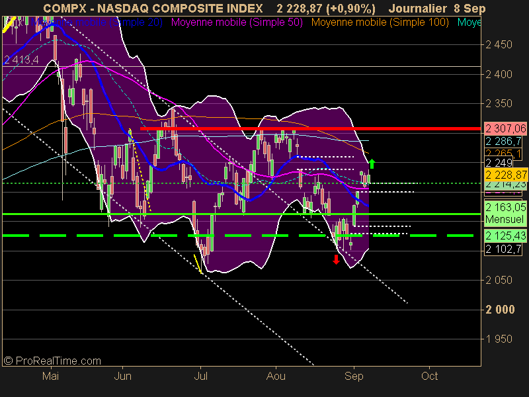Screen dimensions: 529x397
Task: Click the 2 050 price scale label
Action: pyautogui.click(x=499, y=280)
